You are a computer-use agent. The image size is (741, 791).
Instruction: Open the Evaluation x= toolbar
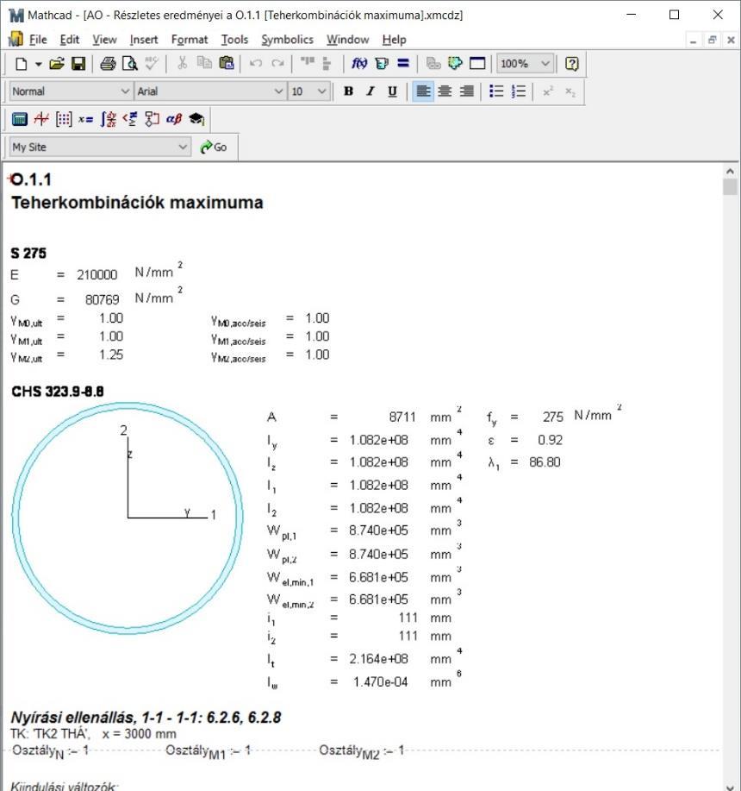(85, 120)
